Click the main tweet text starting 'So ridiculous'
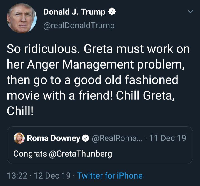This screenshot has width=200, height=186. coord(98,80)
